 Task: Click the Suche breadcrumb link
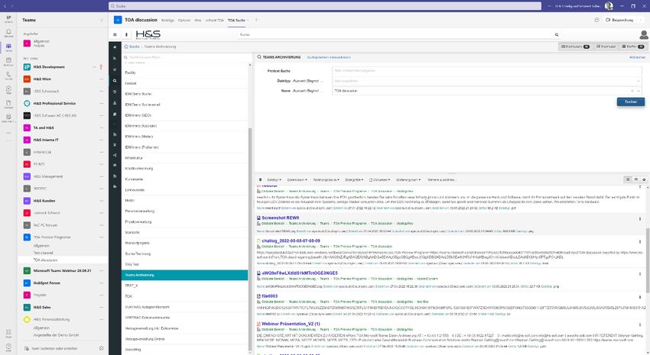pos(135,47)
